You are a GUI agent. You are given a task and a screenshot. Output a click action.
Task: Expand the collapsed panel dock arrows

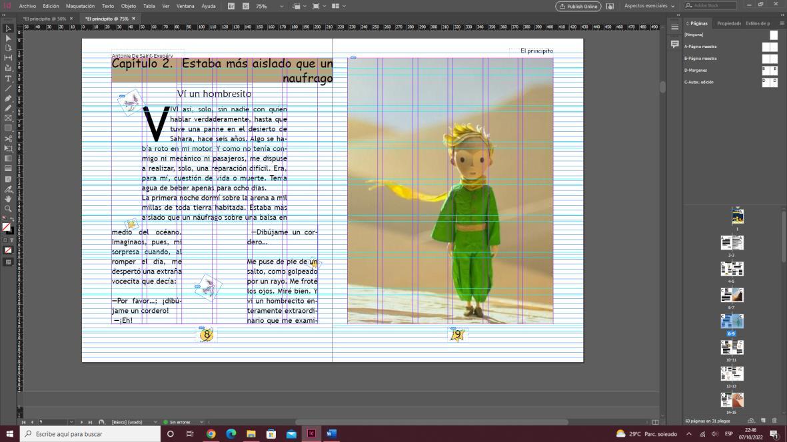click(678, 15)
